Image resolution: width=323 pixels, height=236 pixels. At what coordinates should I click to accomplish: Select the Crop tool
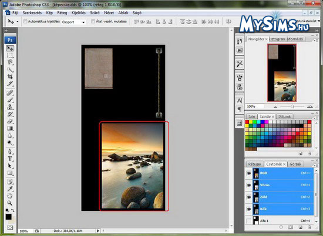click(10, 77)
